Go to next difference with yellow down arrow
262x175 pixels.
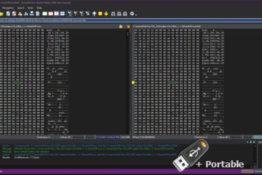coord(106,14)
